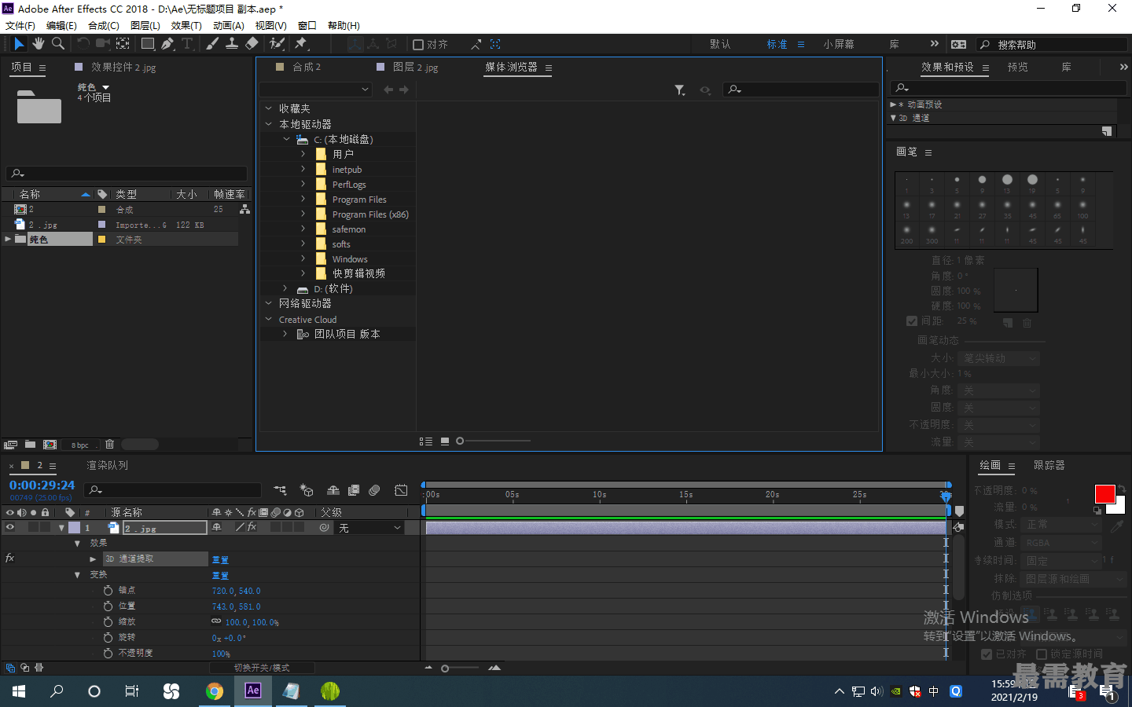This screenshot has width=1132, height=707.
Task: Expand the D: (软件) drive
Action: click(285, 288)
